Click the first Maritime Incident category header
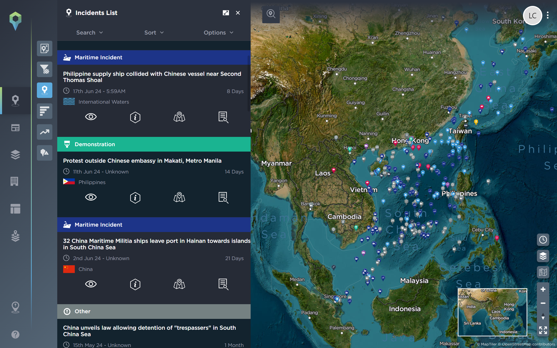Viewport: 557px width, 348px height. click(x=154, y=57)
